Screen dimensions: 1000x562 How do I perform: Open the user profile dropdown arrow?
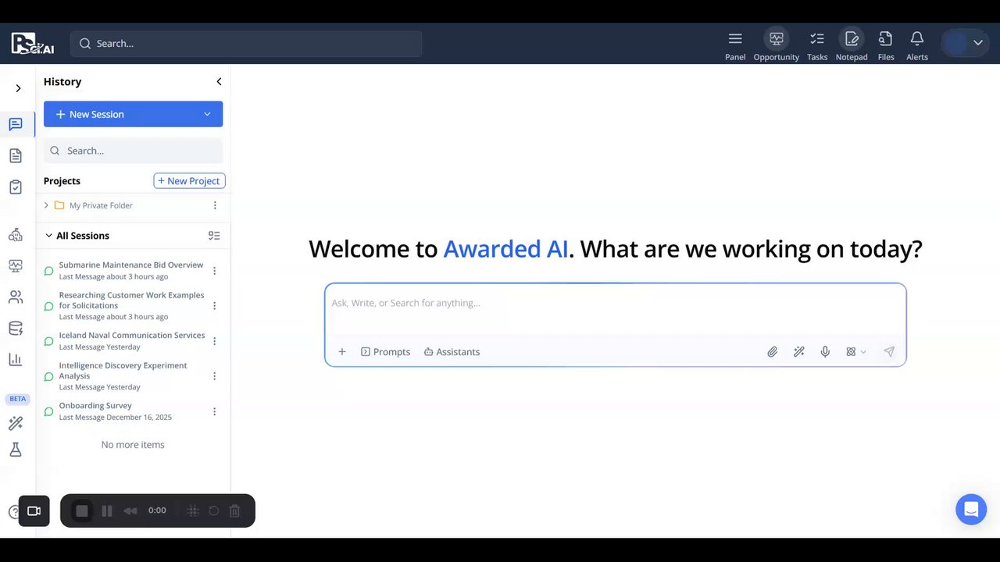coord(977,43)
